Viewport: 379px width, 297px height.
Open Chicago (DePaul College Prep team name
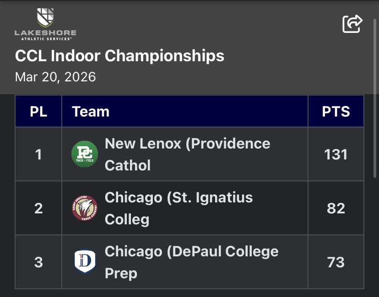click(x=191, y=262)
